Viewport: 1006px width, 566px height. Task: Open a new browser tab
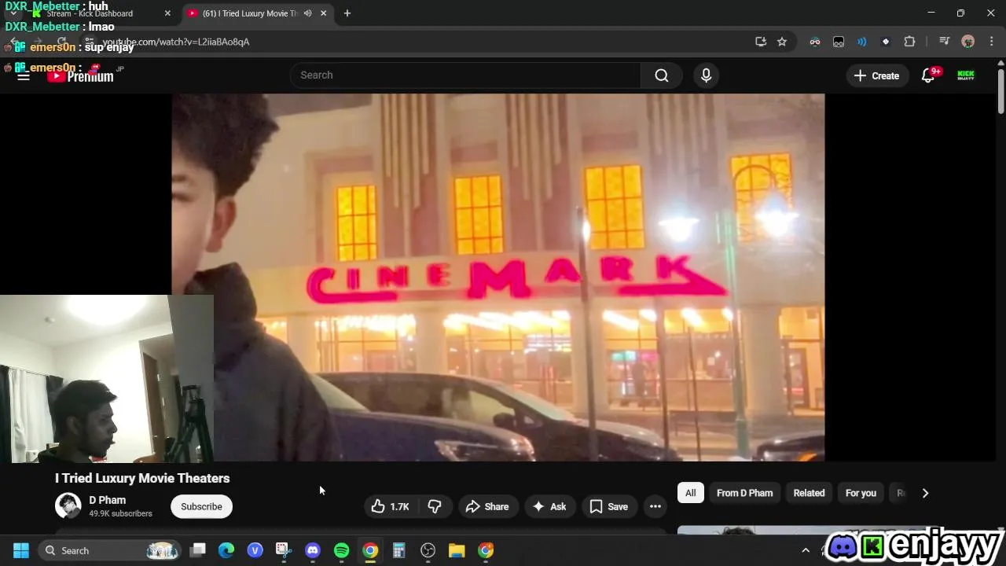tap(347, 13)
